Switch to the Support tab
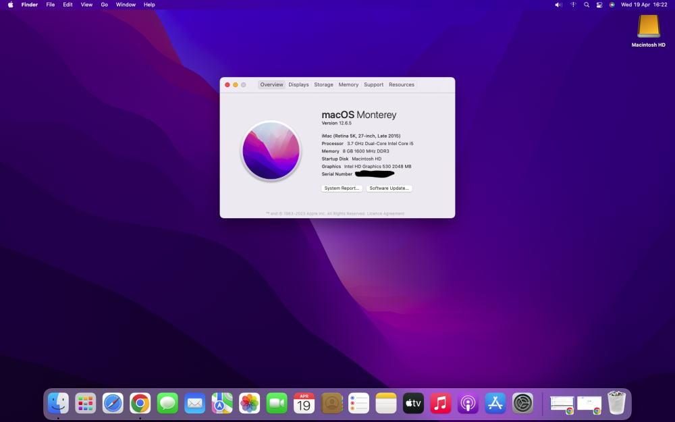The image size is (675, 422). click(374, 85)
